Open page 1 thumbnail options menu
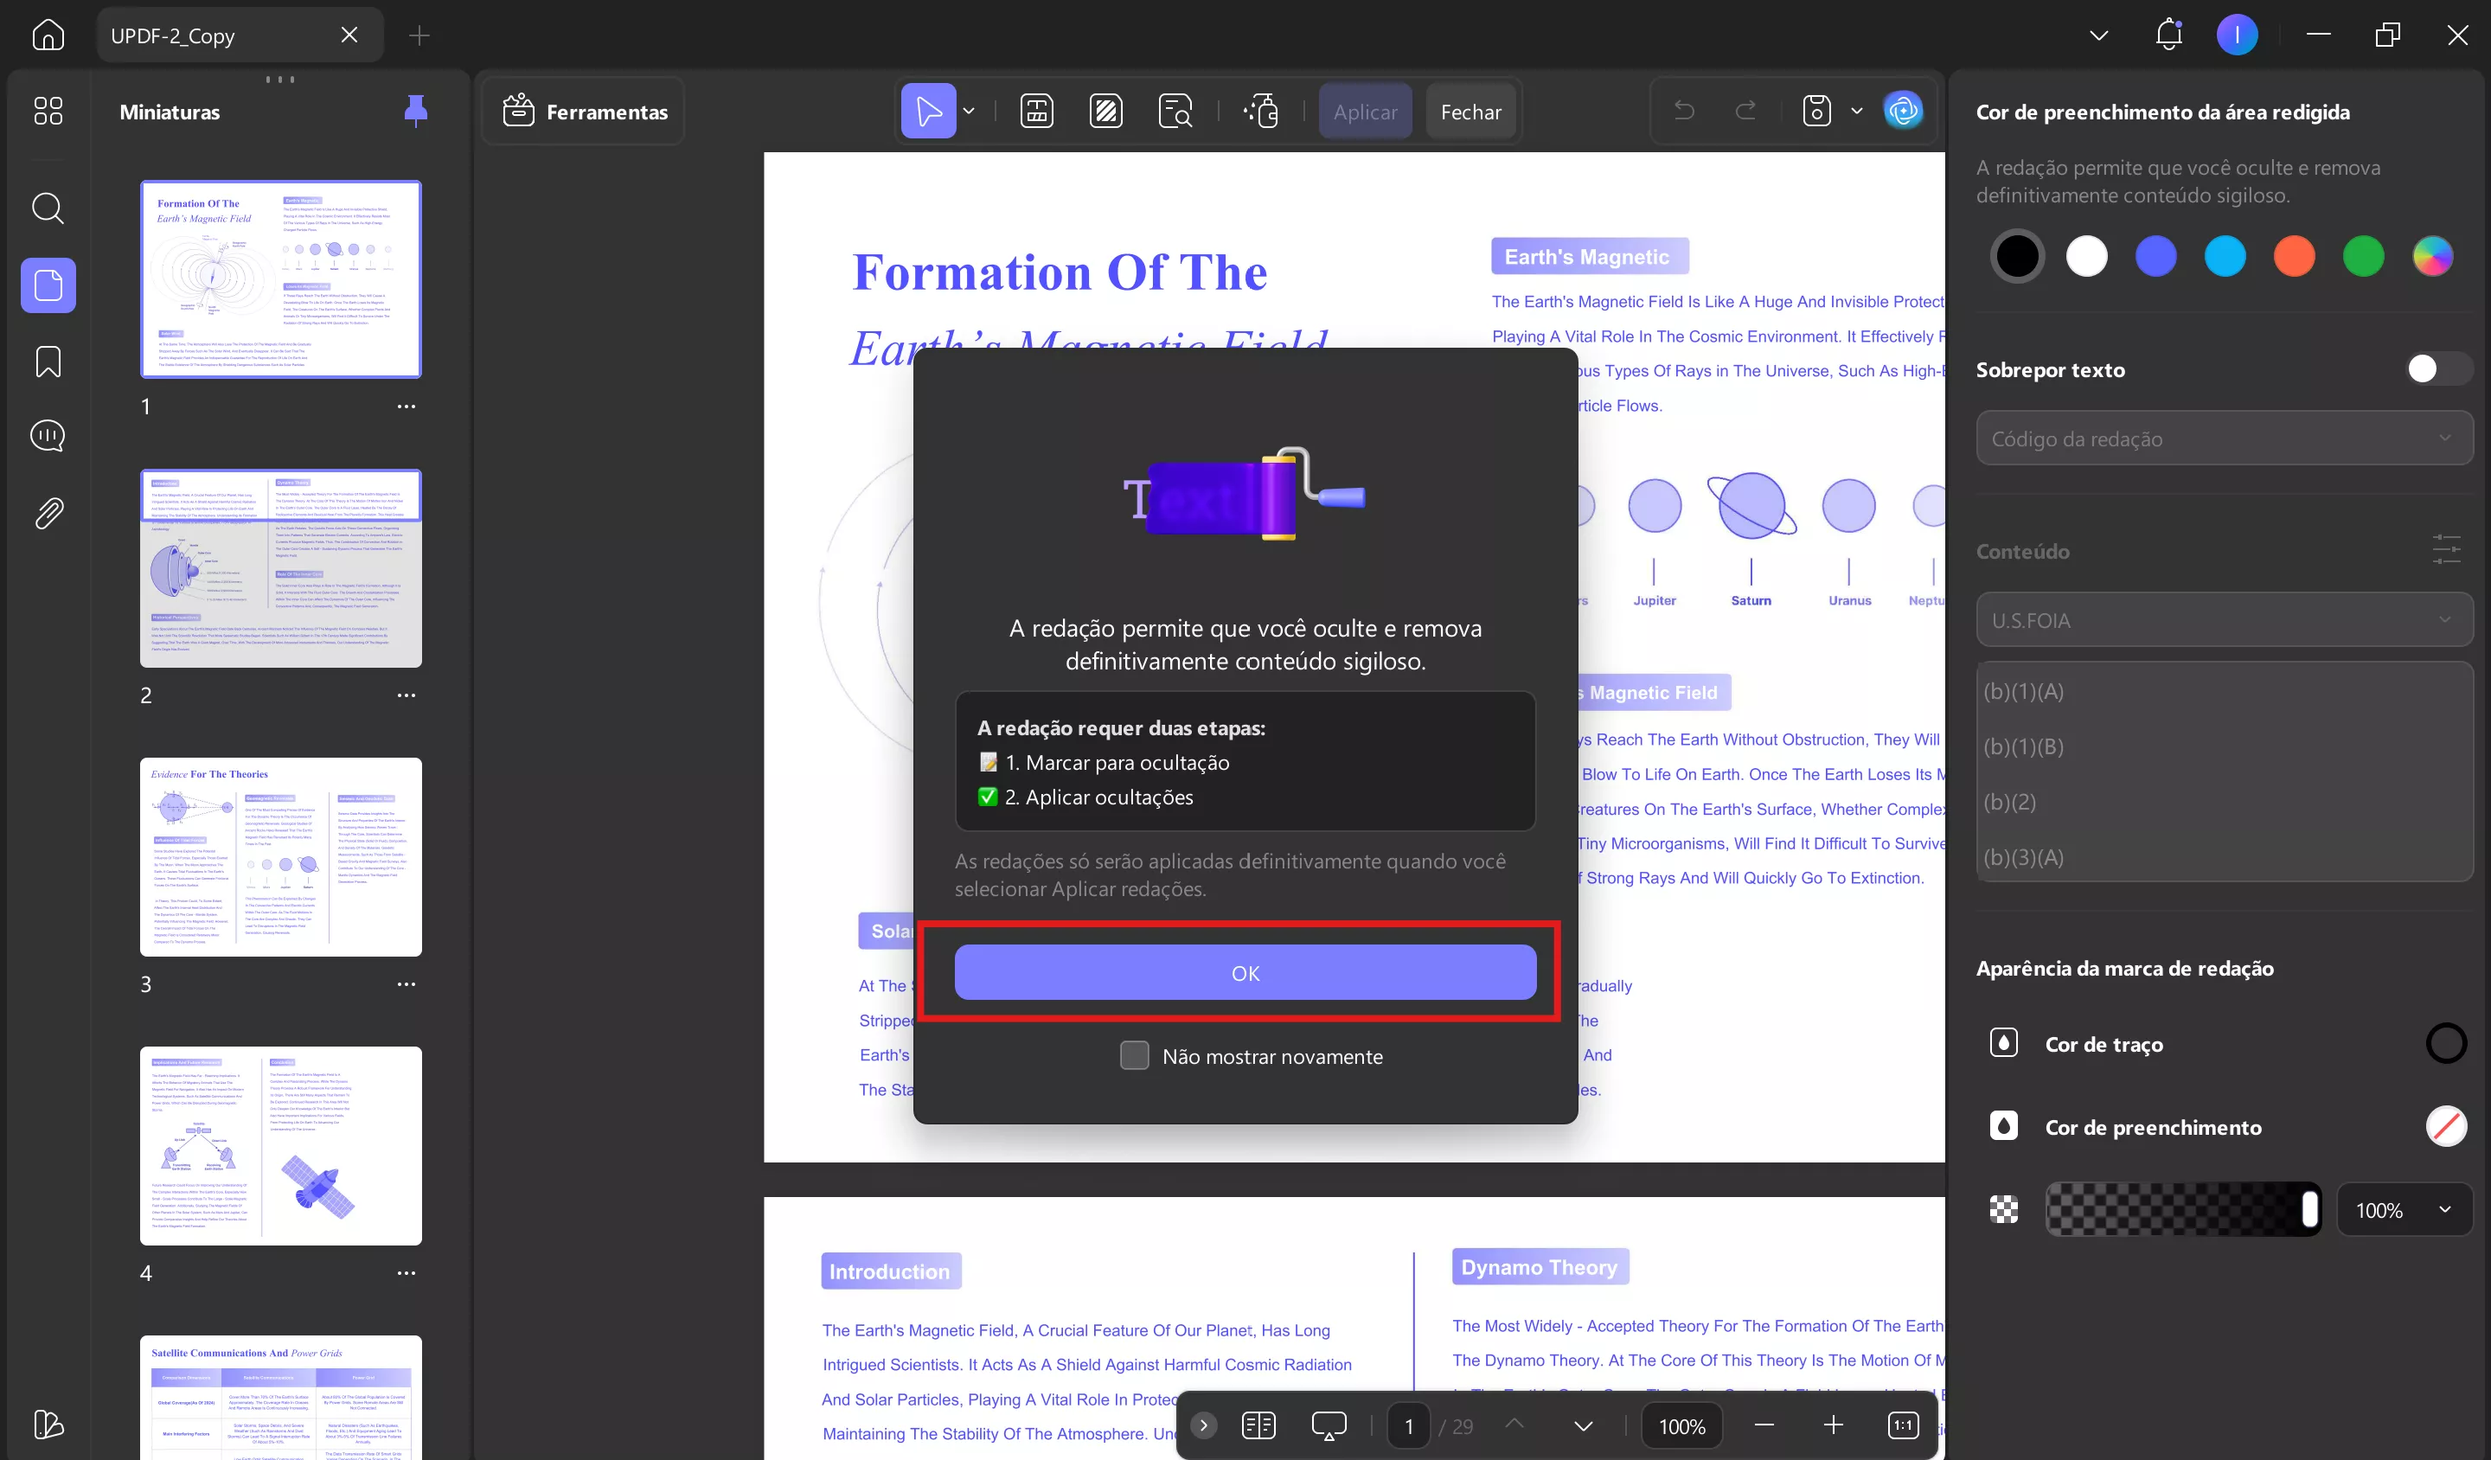The height and width of the screenshot is (1460, 2491). (407, 407)
